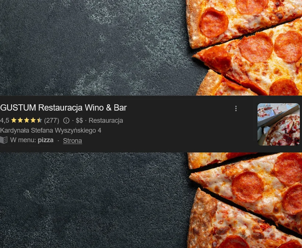Open the three-dot more options menu
The height and width of the screenshot is (248, 302).
click(236, 108)
